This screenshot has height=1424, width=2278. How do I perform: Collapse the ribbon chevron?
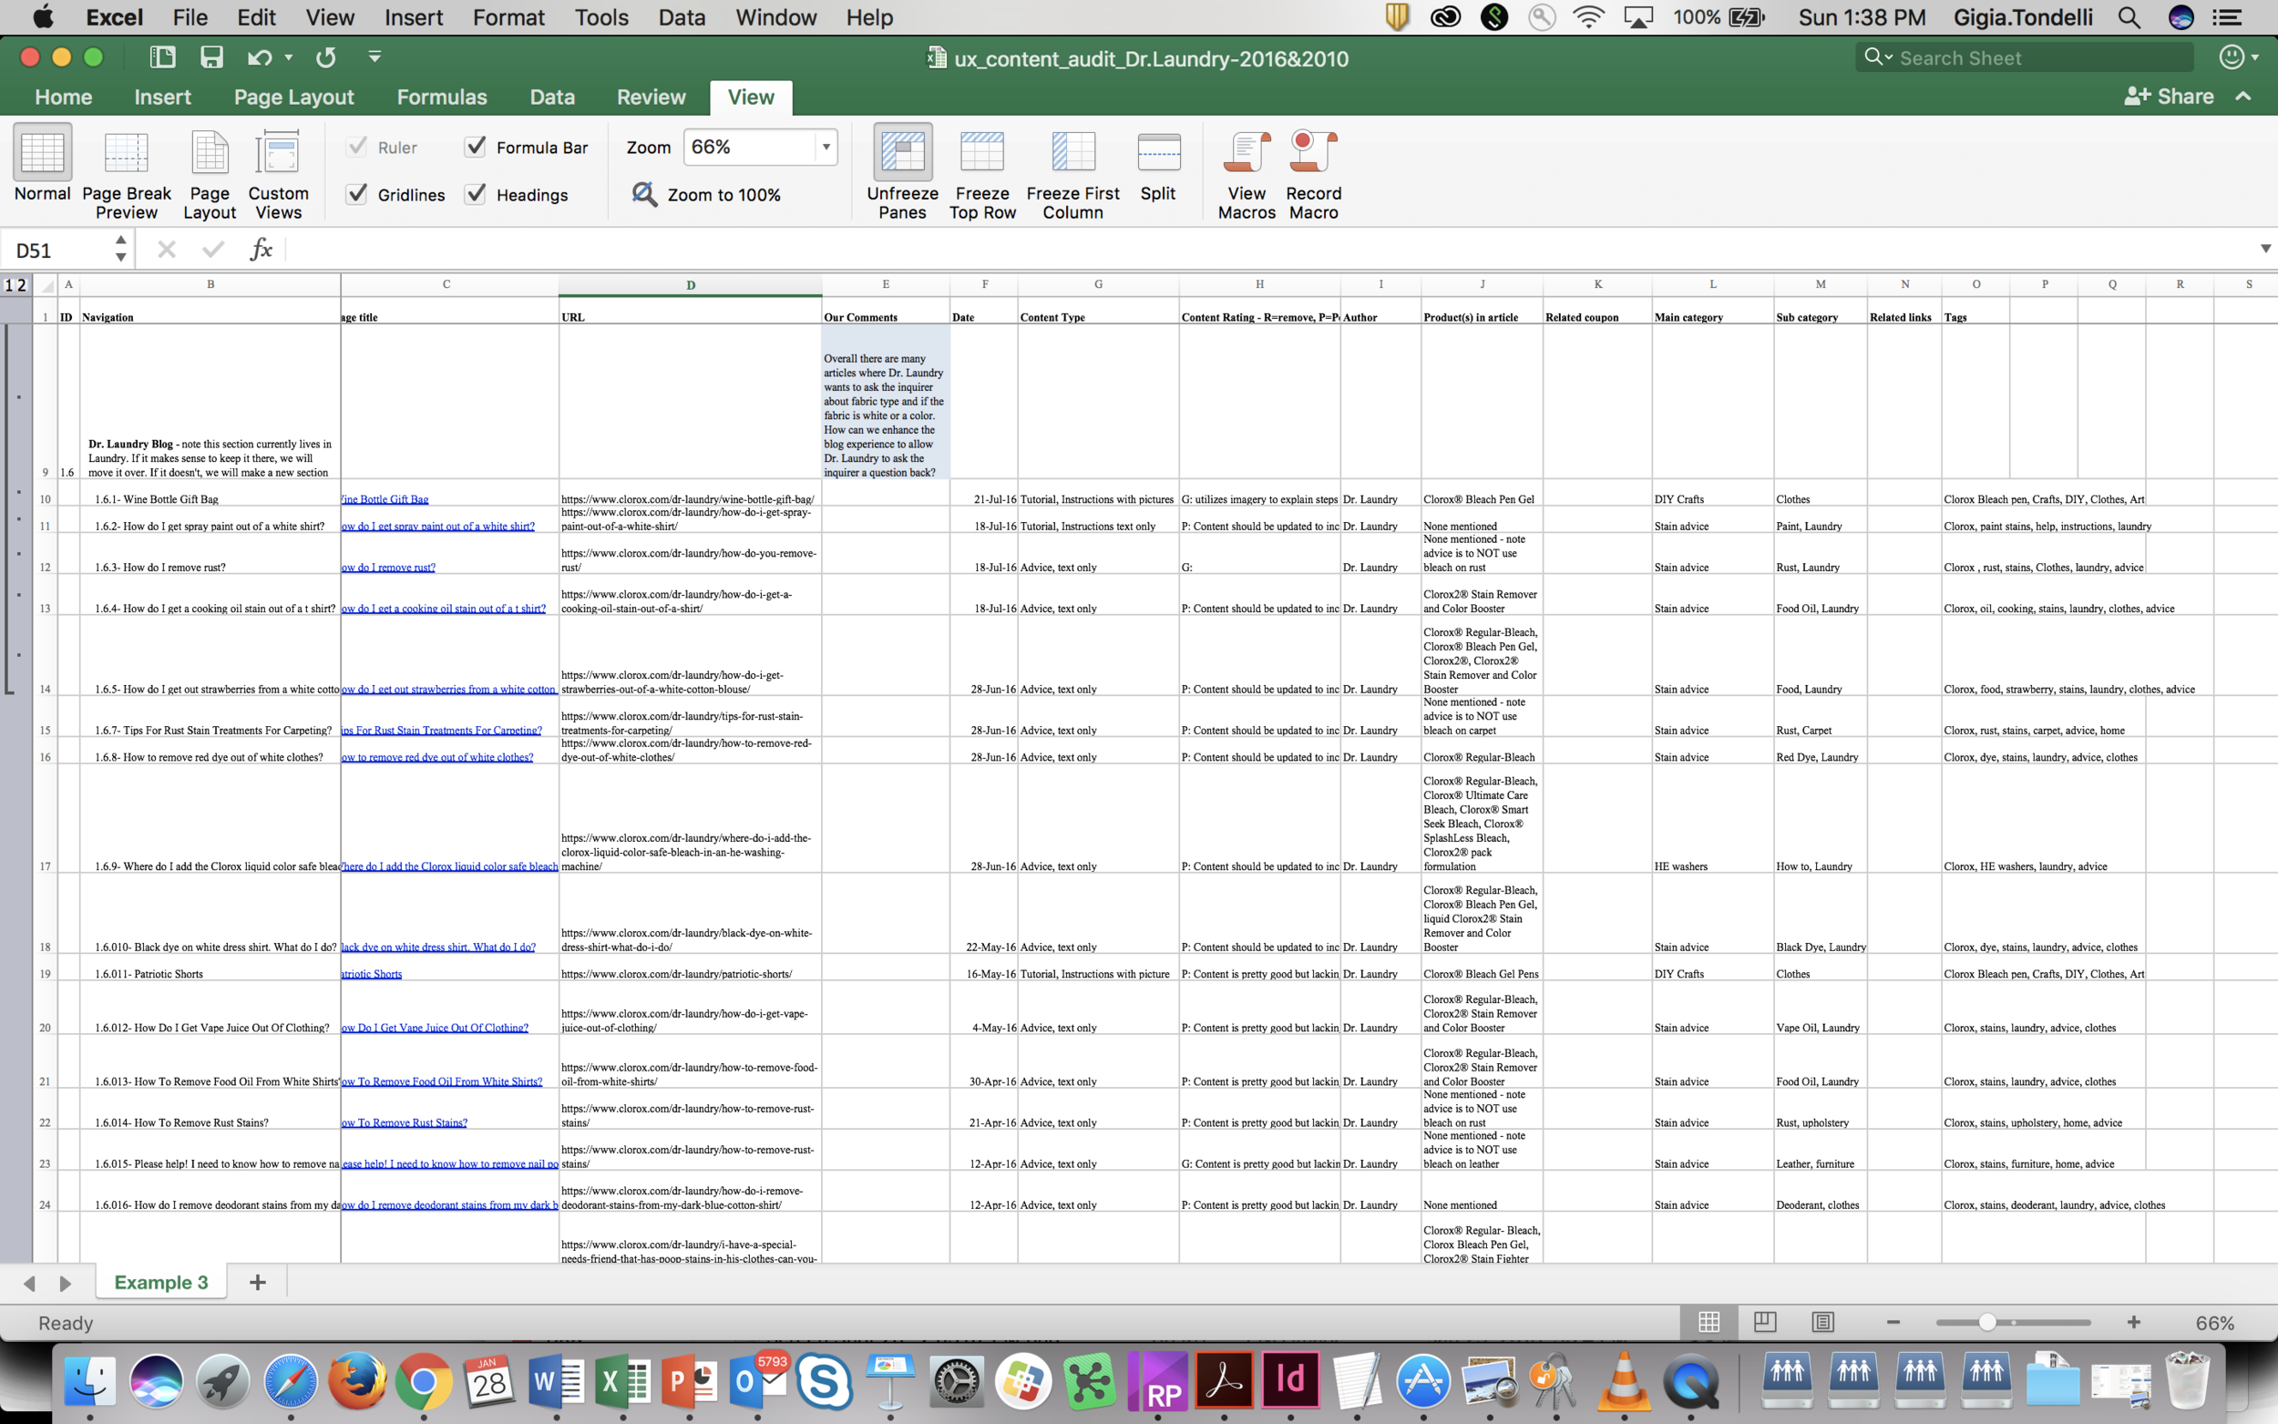[2244, 96]
